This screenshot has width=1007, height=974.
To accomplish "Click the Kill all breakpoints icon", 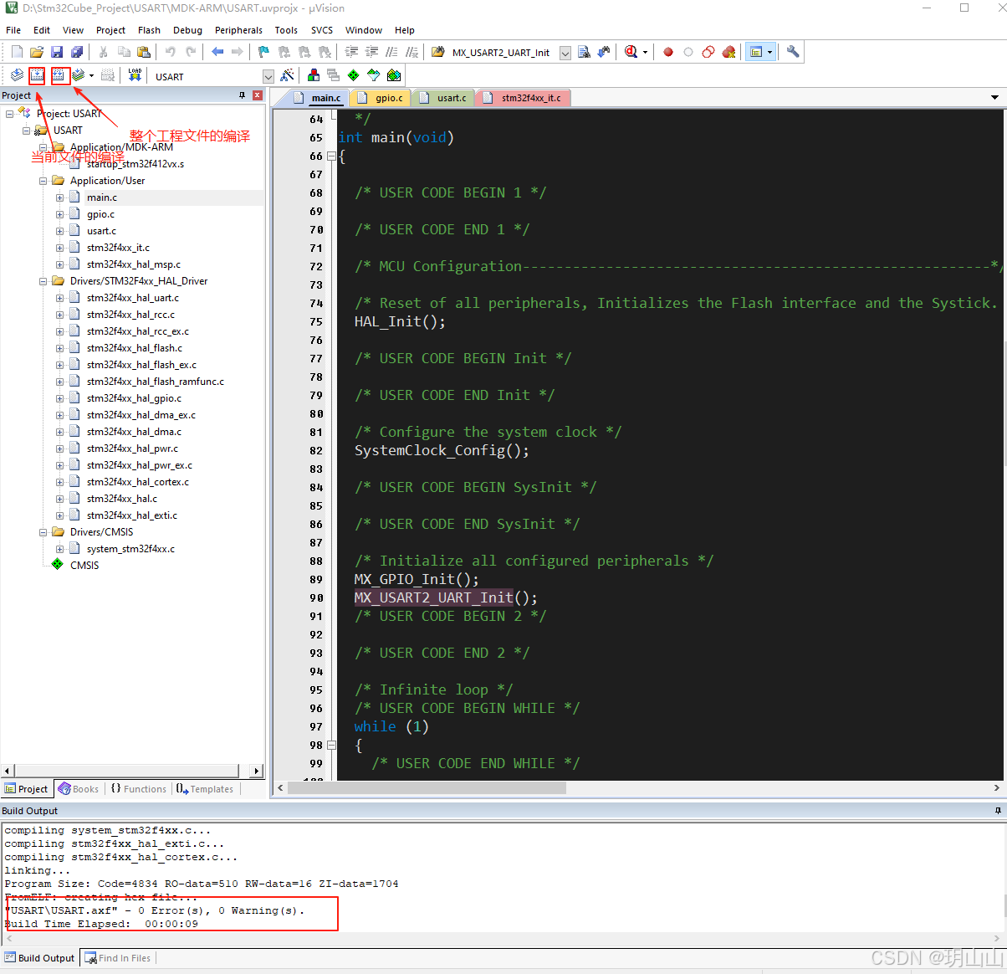I will click(729, 52).
